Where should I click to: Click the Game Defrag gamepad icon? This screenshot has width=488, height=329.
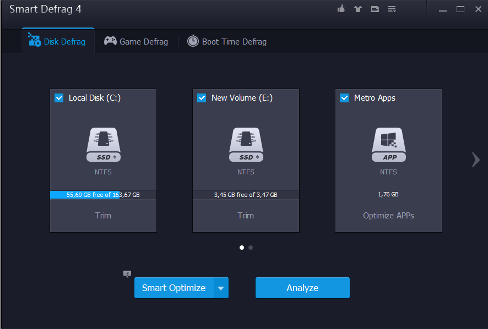110,41
